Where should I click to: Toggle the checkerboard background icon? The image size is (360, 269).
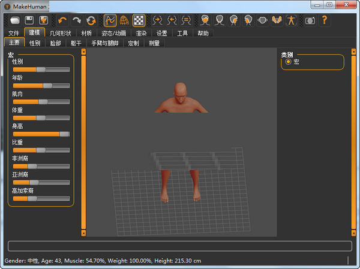(x=139, y=20)
